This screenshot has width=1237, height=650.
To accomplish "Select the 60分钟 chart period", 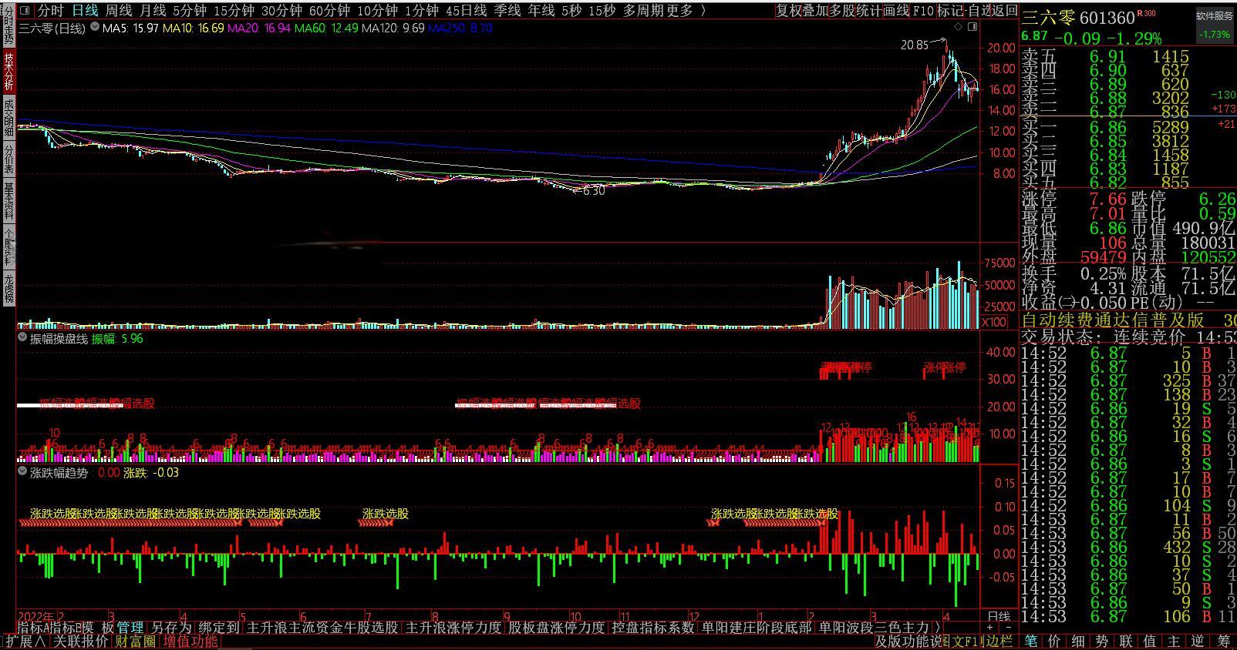I will click(x=329, y=10).
